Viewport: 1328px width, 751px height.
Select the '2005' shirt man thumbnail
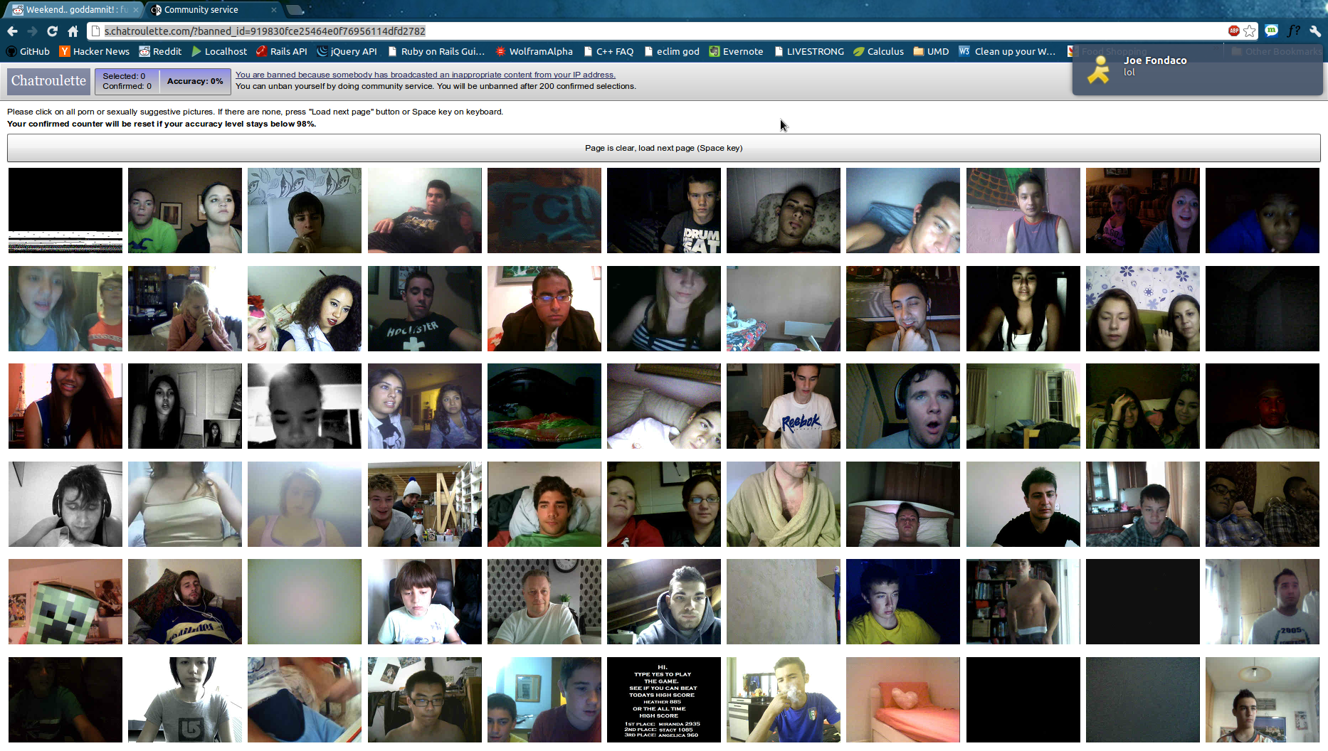pos(1263,602)
